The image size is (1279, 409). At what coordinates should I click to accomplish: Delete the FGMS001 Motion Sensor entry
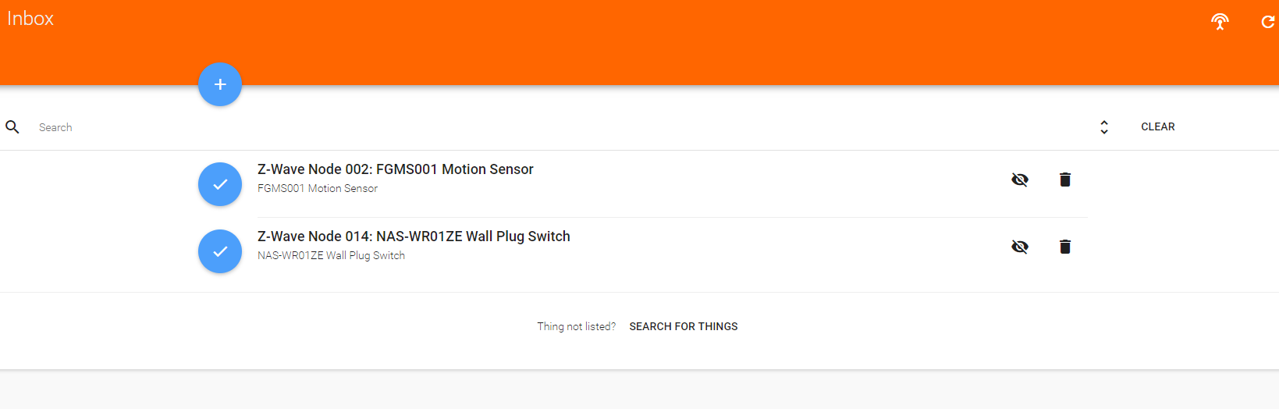point(1065,180)
